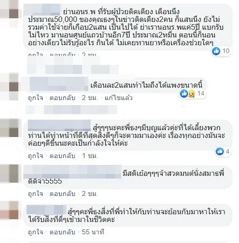Click ตอบกลับ under the มีสติเย้อๆ comment
The width and height of the screenshot is (239, 243).
pyautogui.click(x=63, y=194)
